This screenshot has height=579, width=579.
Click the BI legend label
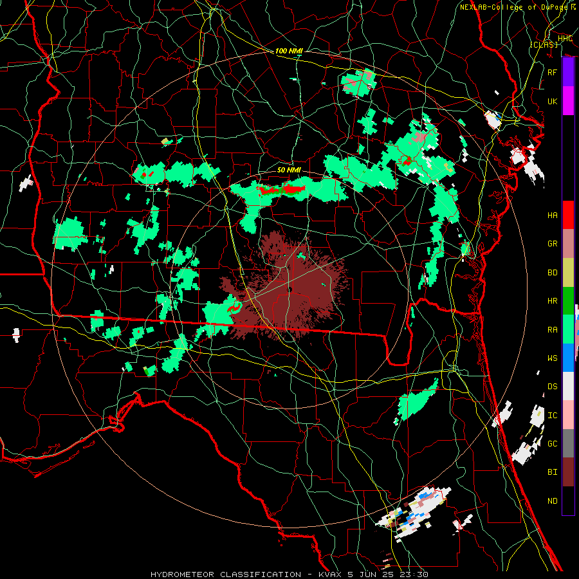(553, 472)
